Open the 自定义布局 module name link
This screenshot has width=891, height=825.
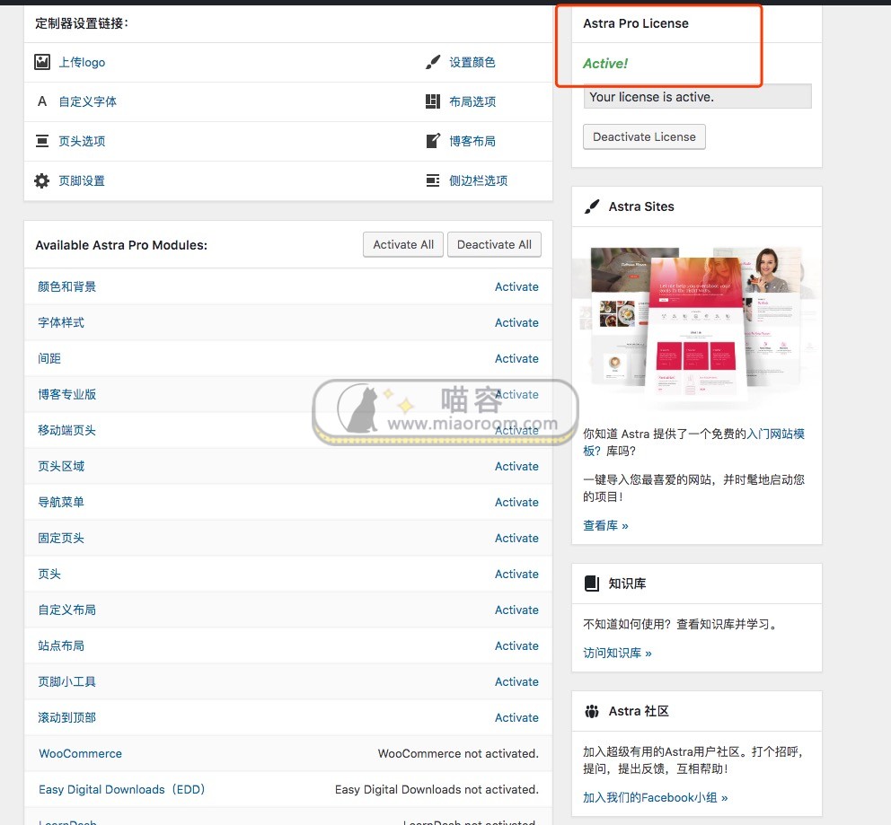pos(67,610)
